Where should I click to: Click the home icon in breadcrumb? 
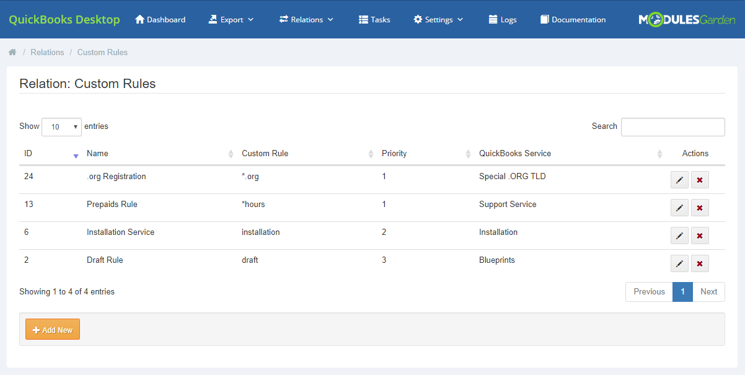click(12, 52)
